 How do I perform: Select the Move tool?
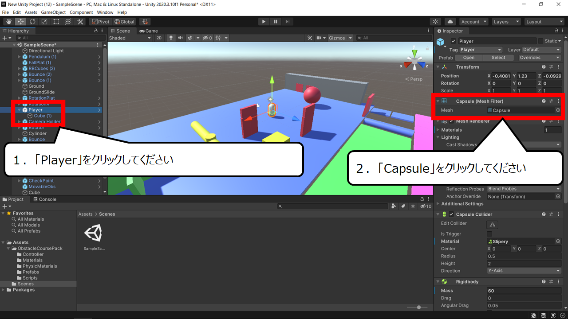click(x=20, y=22)
